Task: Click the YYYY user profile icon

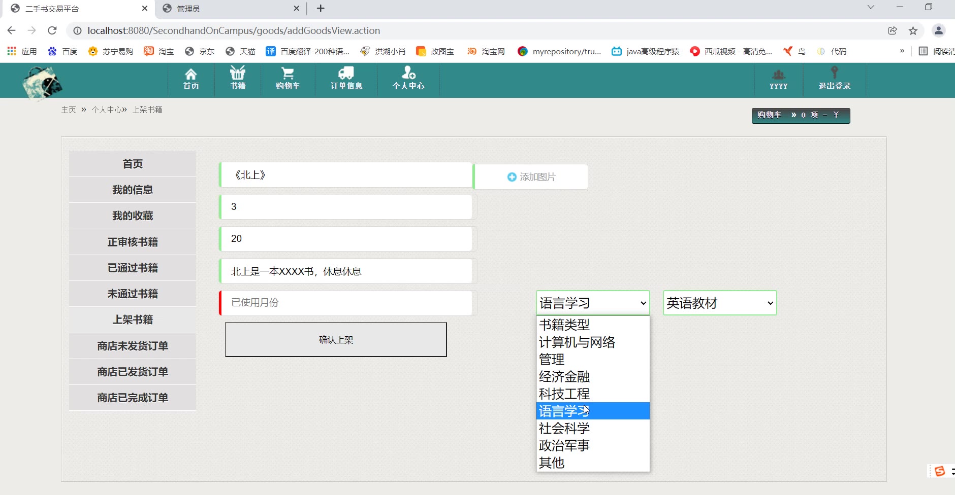Action: point(778,75)
